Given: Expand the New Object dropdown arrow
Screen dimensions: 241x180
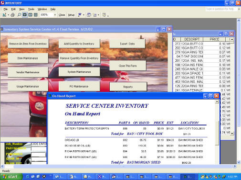Looking at the screenshot, I should coord(98,15).
